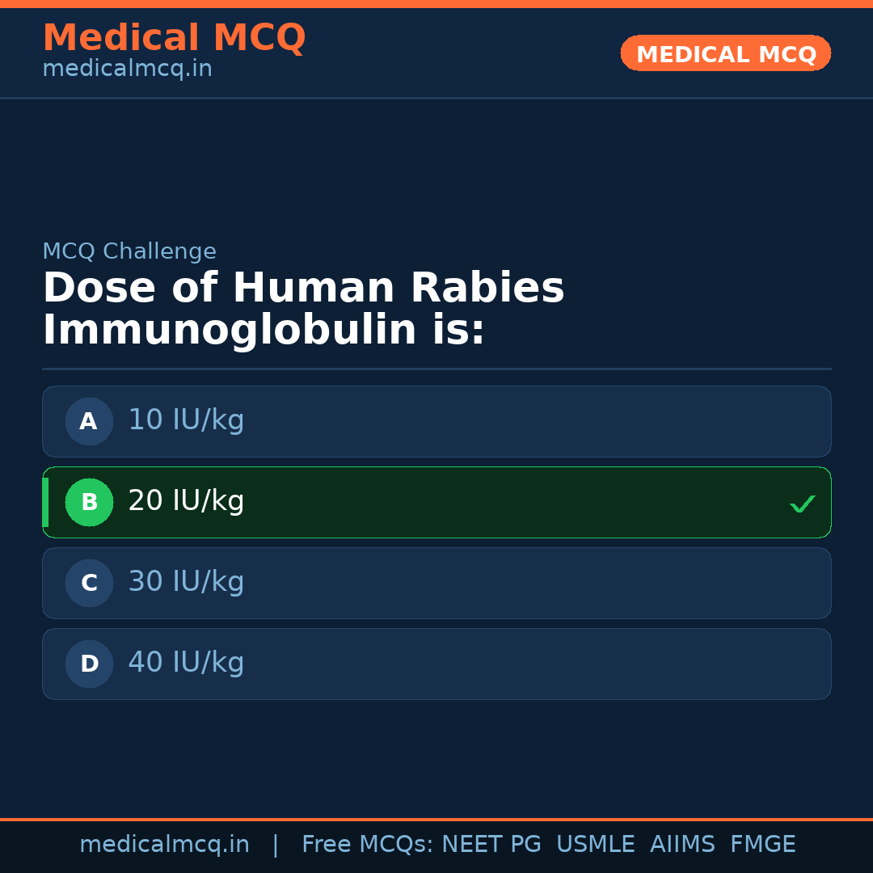Image resolution: width=873 pixels, height=873 pixels.
Task: Choose the 30 IU/kg answer
Action: 186,582
